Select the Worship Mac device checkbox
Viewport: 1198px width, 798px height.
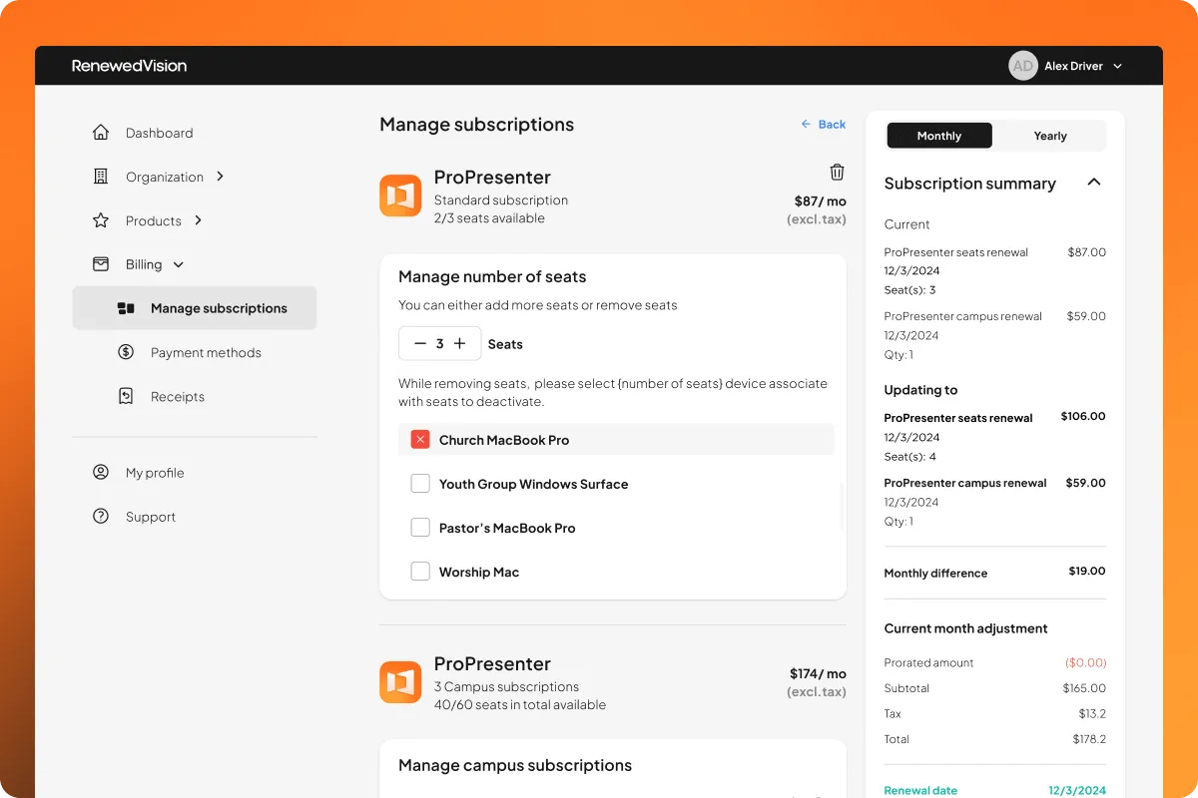(420, 571)
